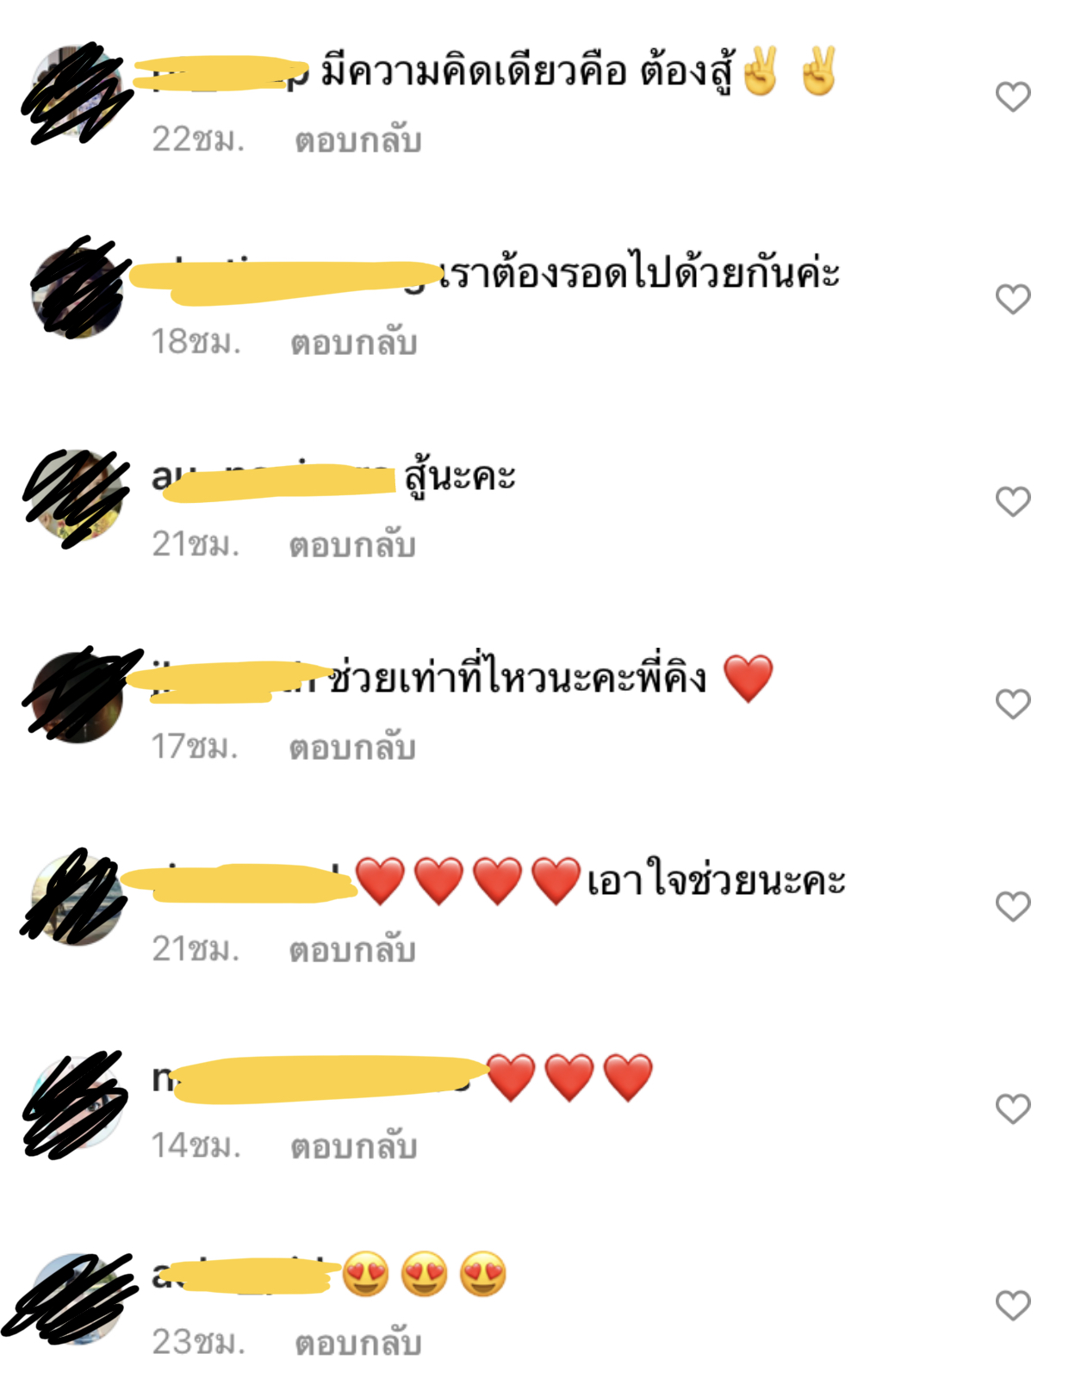
Task: Tap ตอบกลับ under the สู้นะคะ comment
Action: [352, 544]
